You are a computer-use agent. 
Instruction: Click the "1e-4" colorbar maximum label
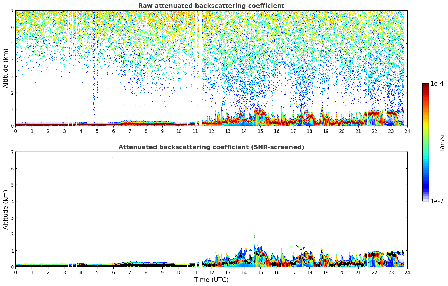[x=437, y=84]
